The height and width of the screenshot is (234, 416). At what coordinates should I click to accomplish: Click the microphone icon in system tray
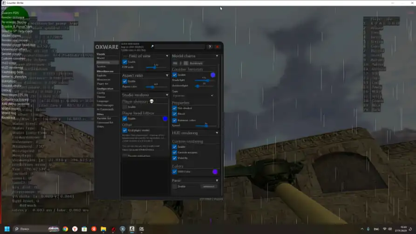point(368,229)
